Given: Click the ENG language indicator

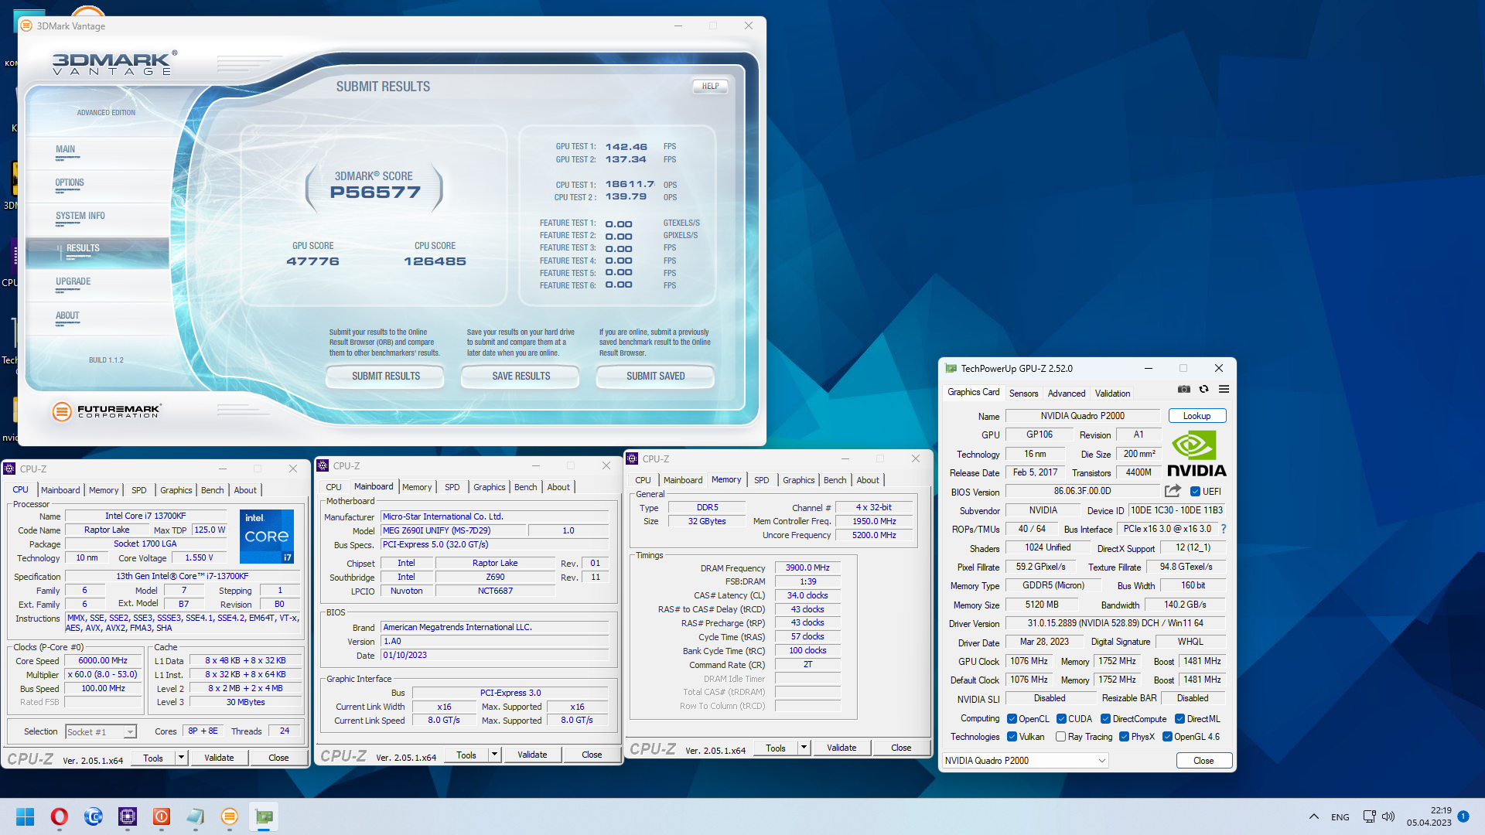Looking at the screenshot, I should coord(1340,817).
